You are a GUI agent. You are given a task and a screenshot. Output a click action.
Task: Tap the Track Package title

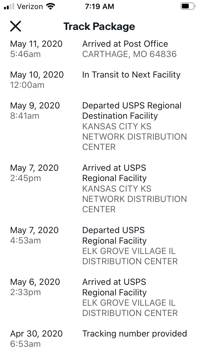(99, 26)
